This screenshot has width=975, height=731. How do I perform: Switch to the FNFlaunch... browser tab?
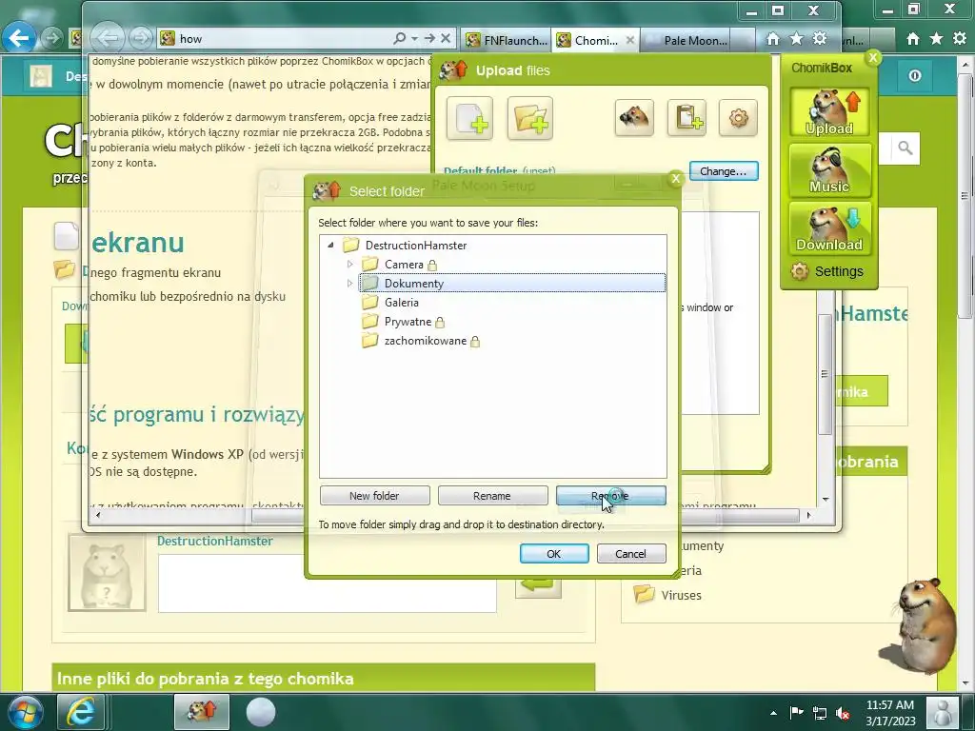tap(507, 40)
